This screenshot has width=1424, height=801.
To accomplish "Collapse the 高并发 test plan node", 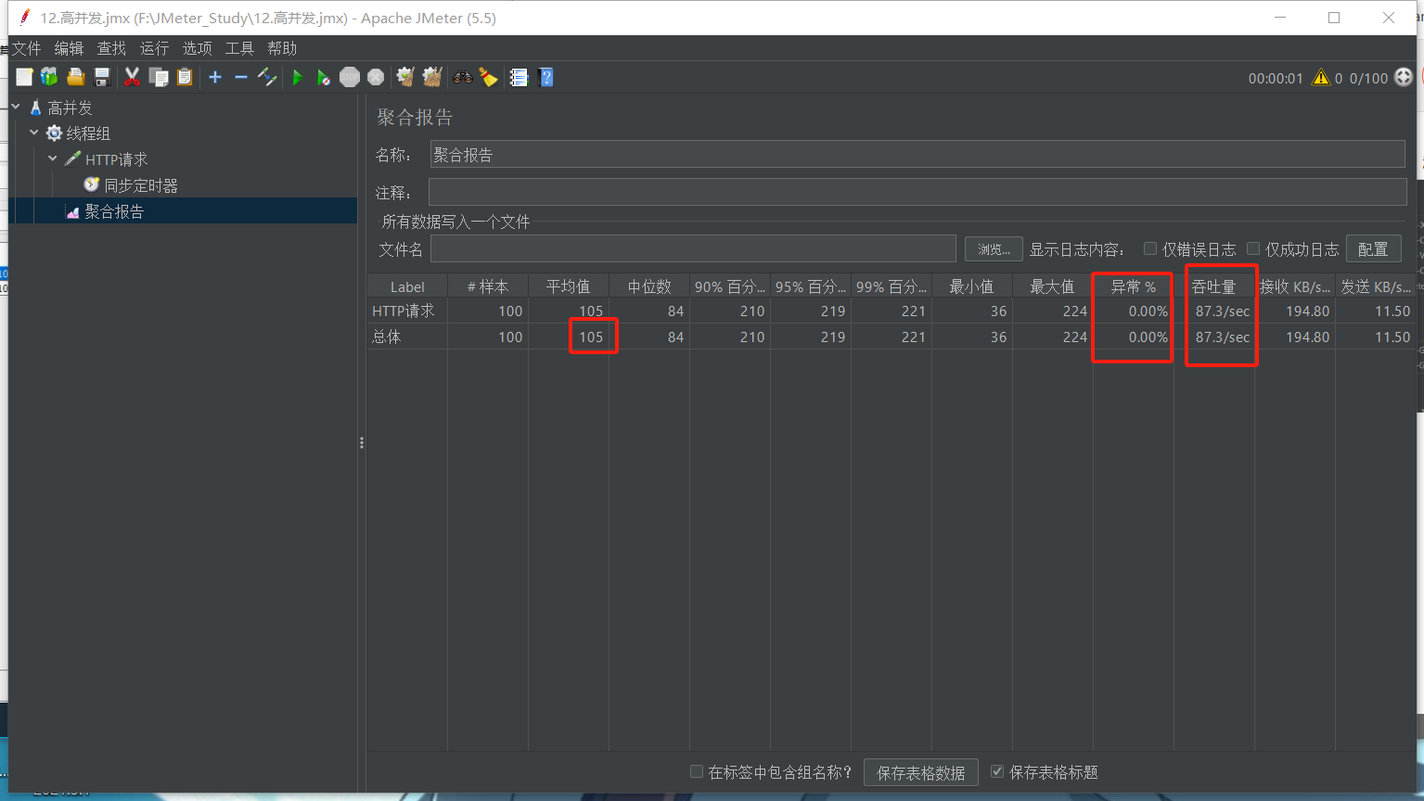I will [16, 107].
